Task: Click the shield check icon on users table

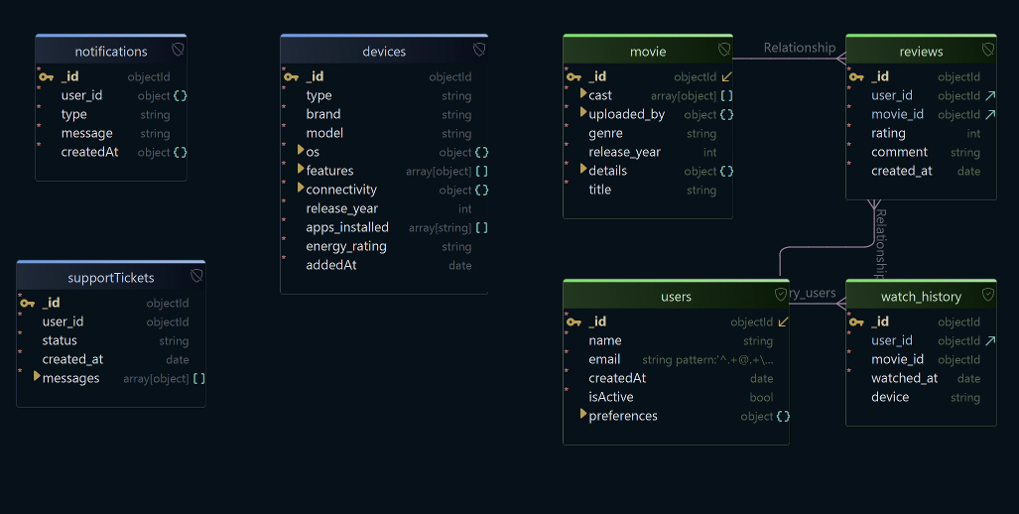Action: pyautogui.click(x=781, y=295)
